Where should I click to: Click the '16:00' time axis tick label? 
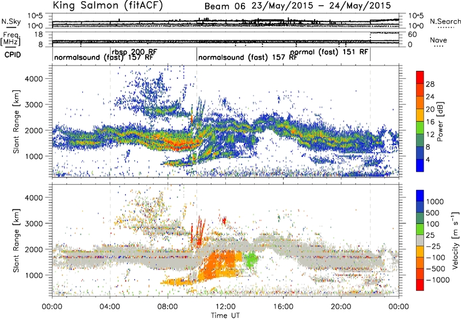click(x=283, y=307)
